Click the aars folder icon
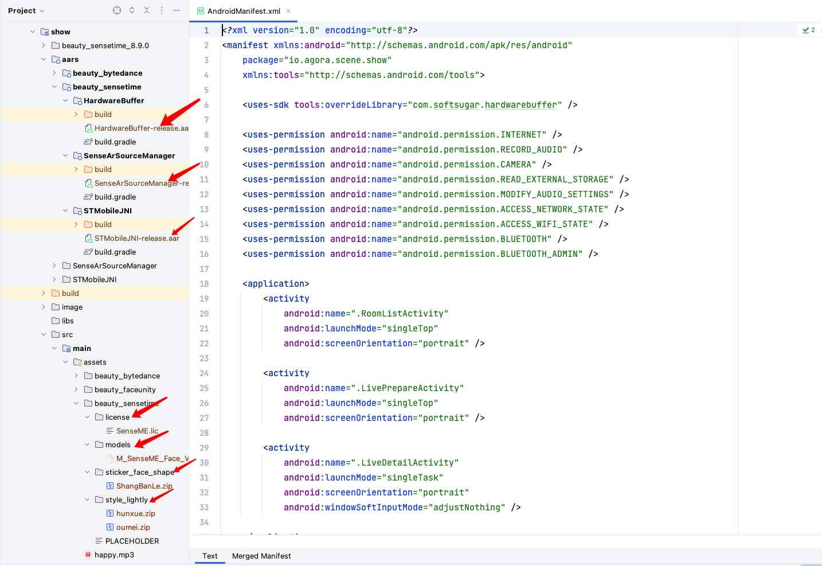This screenshot has width=822, height=566. click(x=56, y=59)
